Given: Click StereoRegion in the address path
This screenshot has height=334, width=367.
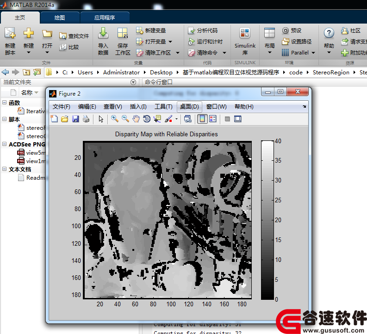Looking at the screenshot, I should (x=331, y=73).
